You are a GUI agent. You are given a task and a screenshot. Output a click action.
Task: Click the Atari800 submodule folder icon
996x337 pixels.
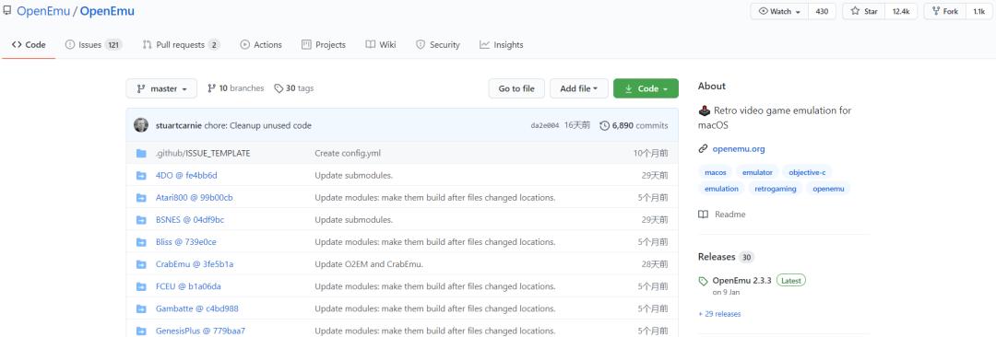pyautogui.click(x=141, y=197)
